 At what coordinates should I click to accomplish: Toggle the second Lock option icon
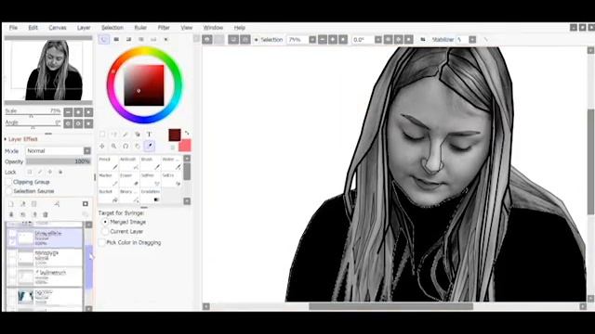(x=39, y=173)
